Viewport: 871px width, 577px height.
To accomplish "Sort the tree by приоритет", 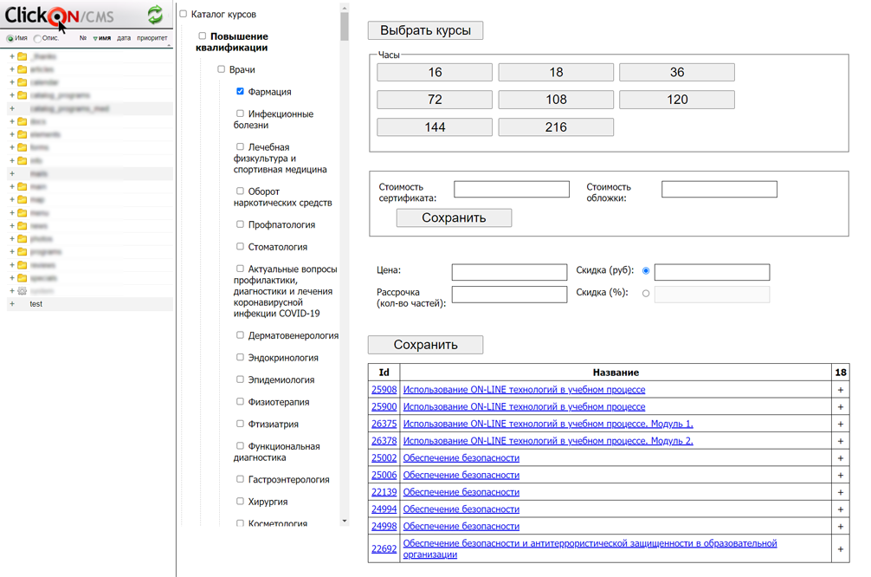I will click(x=152, y=38).
